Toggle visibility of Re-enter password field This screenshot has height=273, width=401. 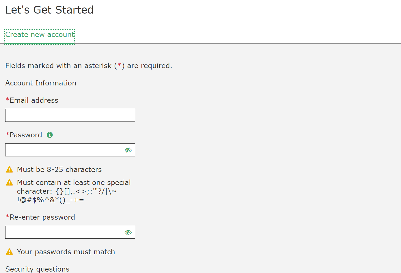click(x=128, y=232)
